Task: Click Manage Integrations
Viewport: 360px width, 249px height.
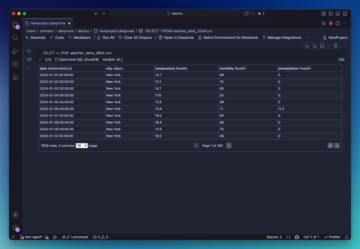Action: [282, 38]
